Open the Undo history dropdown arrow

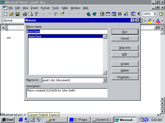74,14
